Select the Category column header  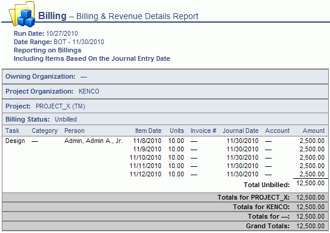[45, 131]
